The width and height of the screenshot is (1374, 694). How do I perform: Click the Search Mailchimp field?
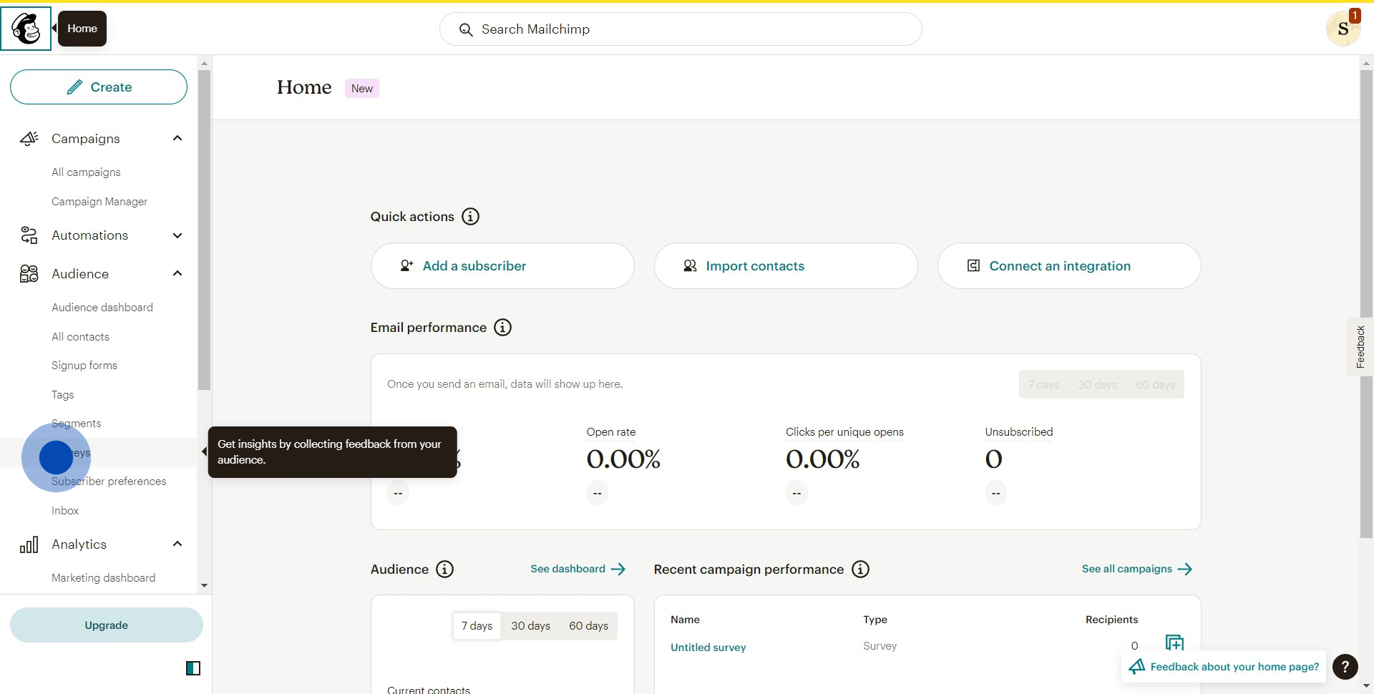(x=680, y=29)
